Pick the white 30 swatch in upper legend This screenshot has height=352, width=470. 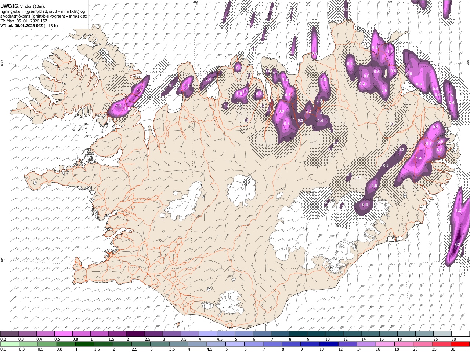click(x=460, y=334)
